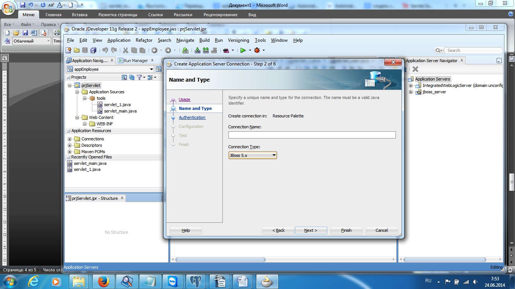The image size is (515, 289).
Task: Open the SQL worksheet icon in the toolbar
Action: (x=185, y=50)
